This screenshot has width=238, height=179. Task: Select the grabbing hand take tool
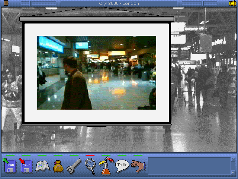[138, 166]
